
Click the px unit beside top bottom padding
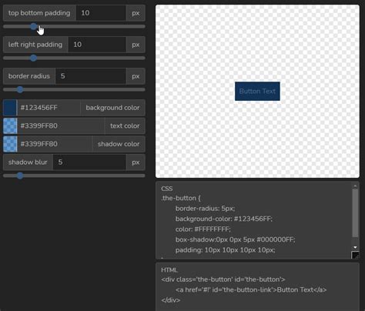point(136,13)
